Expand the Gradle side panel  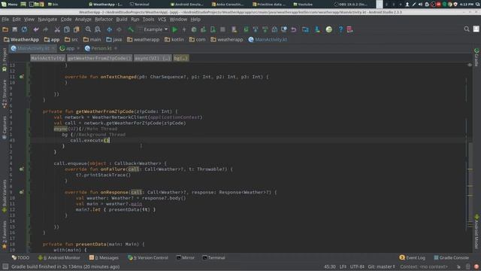(476, 57)
